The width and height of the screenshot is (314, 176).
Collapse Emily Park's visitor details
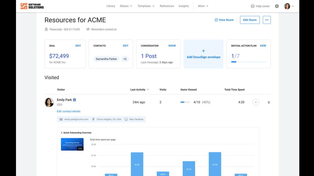coord(256,102)
